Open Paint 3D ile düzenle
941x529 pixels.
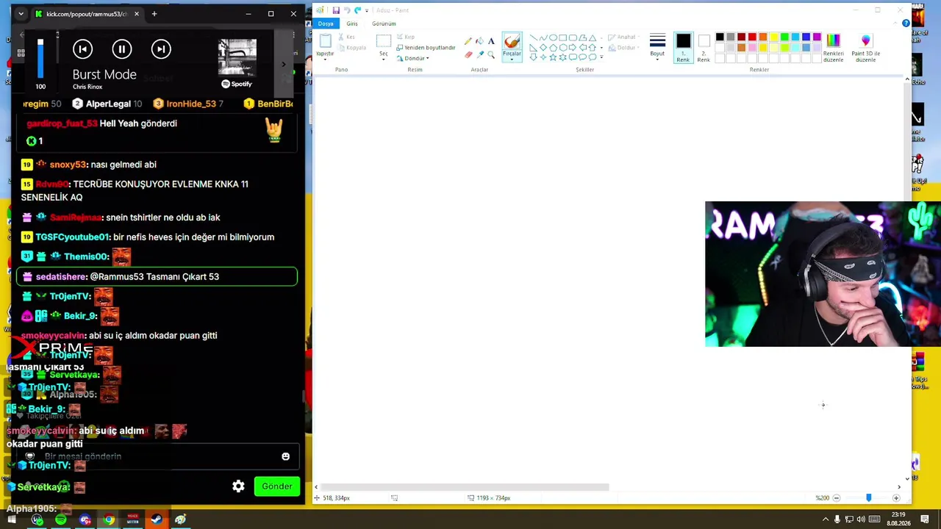point(865,48)
